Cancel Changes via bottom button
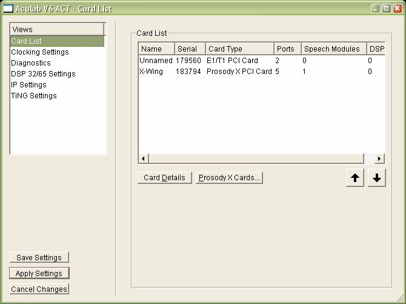 (39, 289)
